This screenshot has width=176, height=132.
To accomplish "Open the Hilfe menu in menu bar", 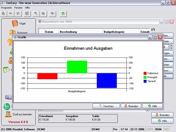I will point(27,8).
